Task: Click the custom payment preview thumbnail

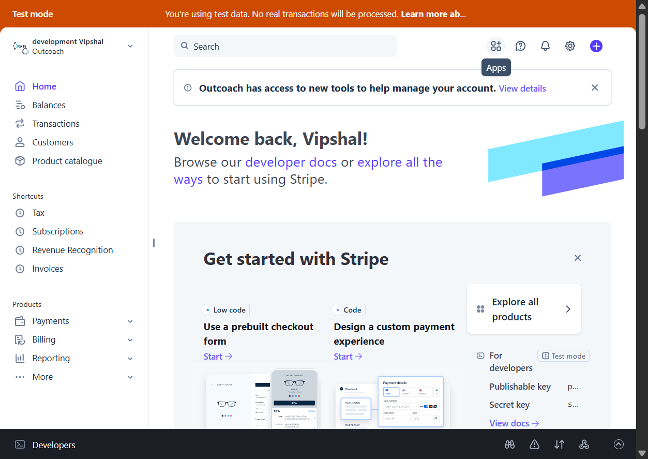Action: [x=391, y=402]
